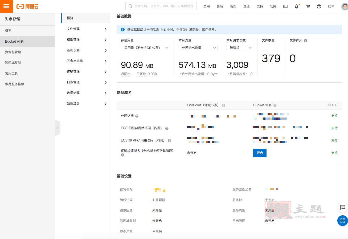Click help icon beside ECS 的经典网络访问

167,128
